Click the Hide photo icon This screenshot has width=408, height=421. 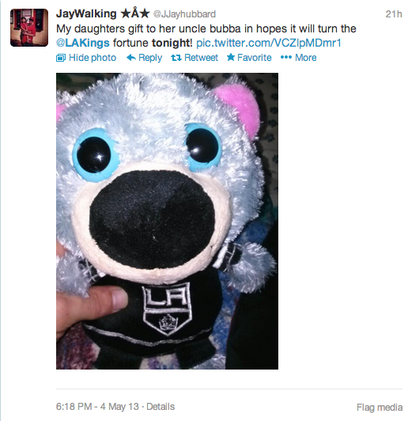click(x=61, y=58)
